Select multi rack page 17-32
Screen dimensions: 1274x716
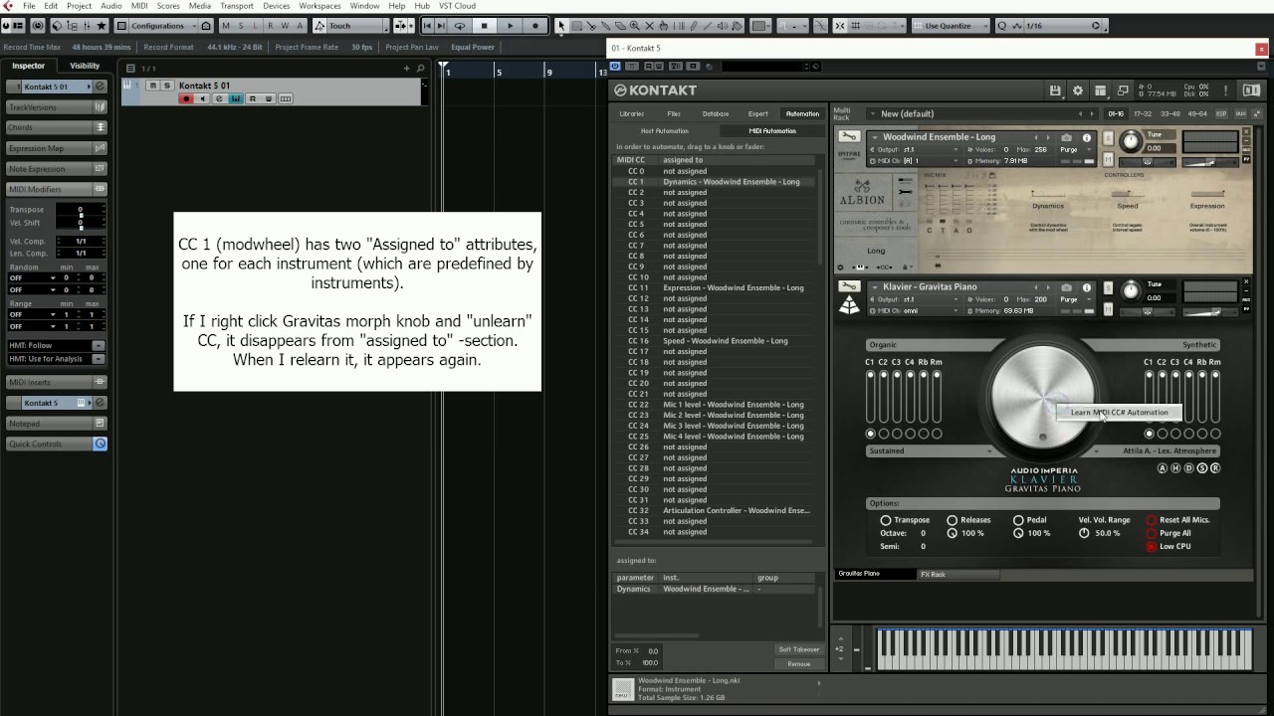1143,113
